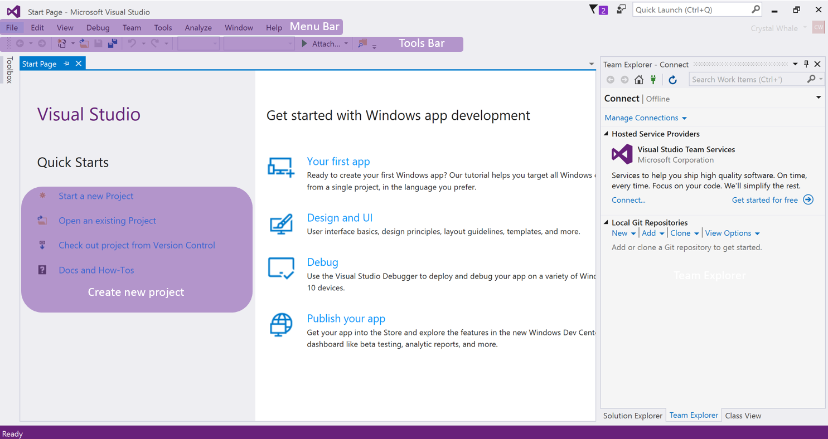Click Start a new Project link
Image resolution: width=828 pixels, height=439 pixels.
96,196
